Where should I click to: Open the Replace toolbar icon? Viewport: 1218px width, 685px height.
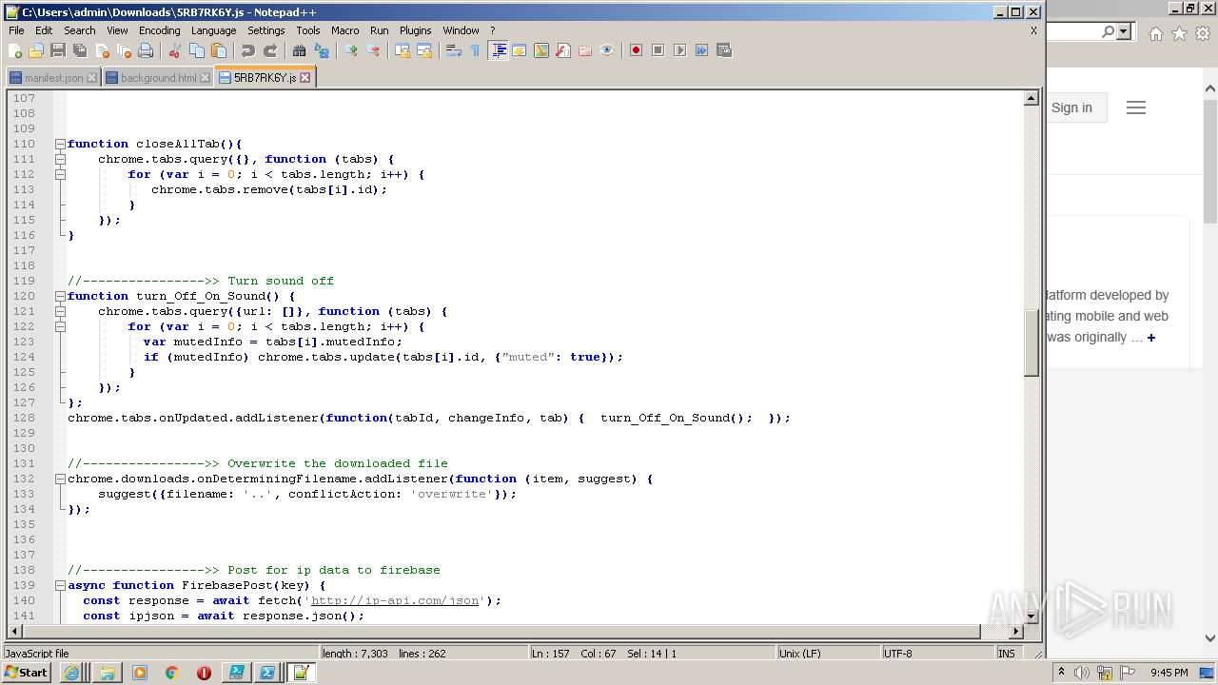click(x=322, y=50)
